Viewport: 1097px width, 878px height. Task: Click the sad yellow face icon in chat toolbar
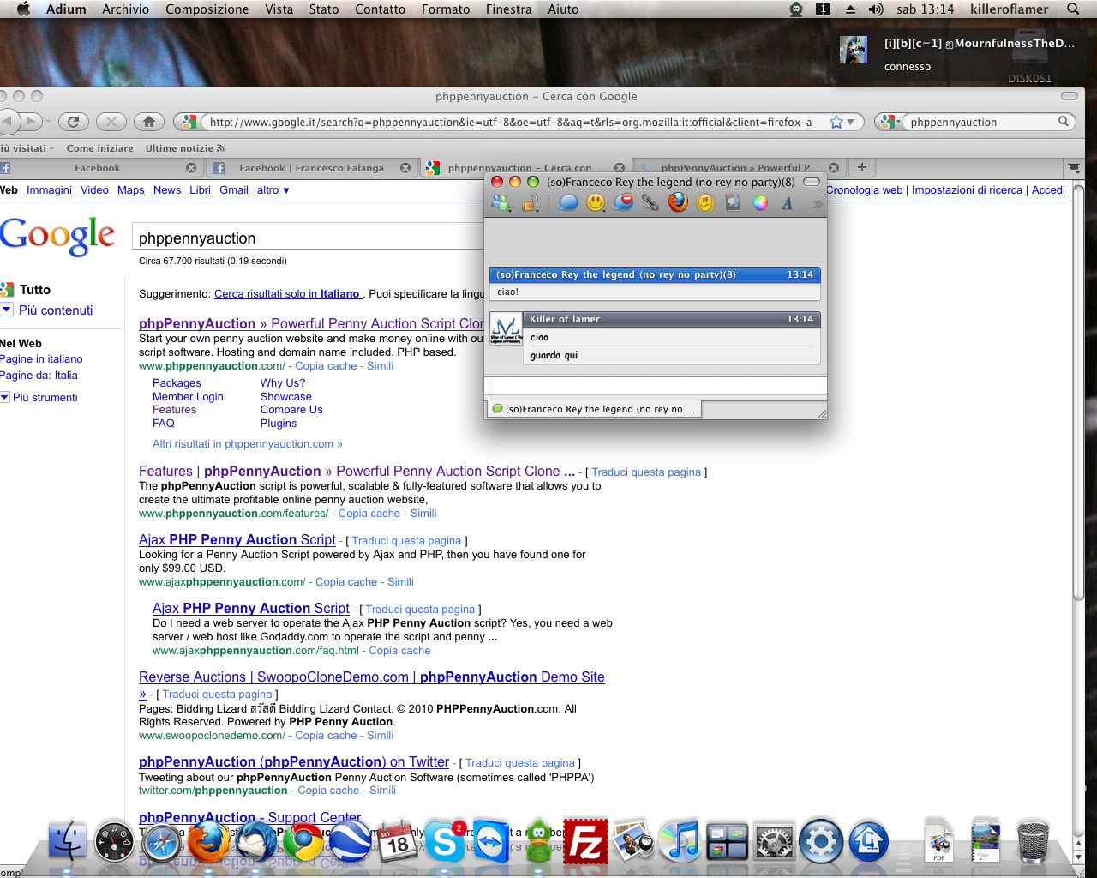pos(705,203)
